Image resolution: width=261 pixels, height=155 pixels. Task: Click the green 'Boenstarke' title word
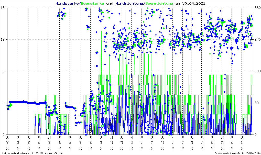click(x=92, y=3)
